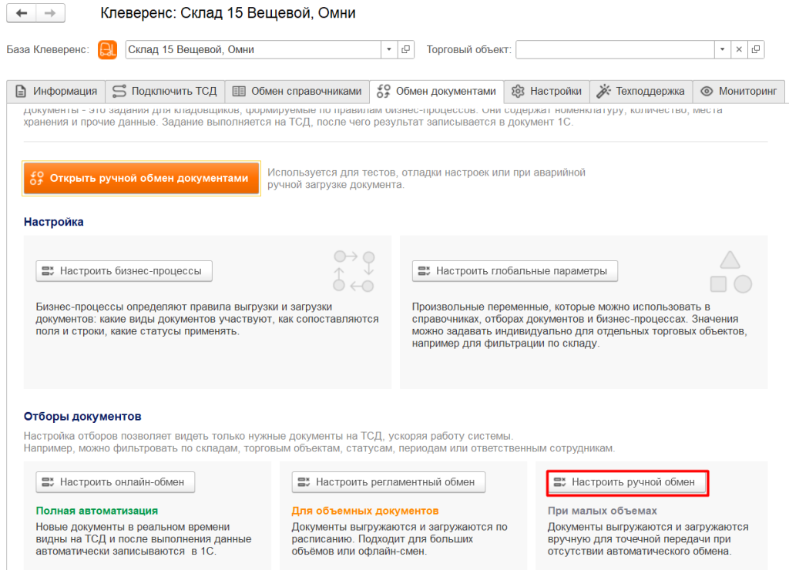Click the back navigation arrow
This screenshot has height=570, width=789.
22,14
